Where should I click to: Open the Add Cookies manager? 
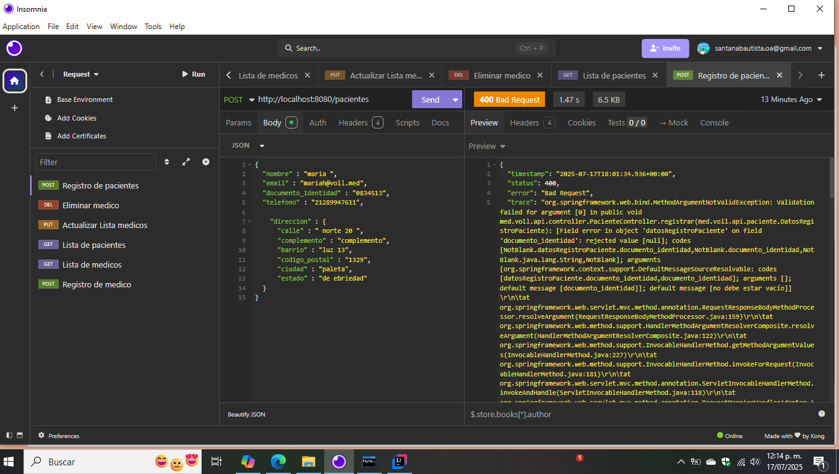tap(71, 118)
